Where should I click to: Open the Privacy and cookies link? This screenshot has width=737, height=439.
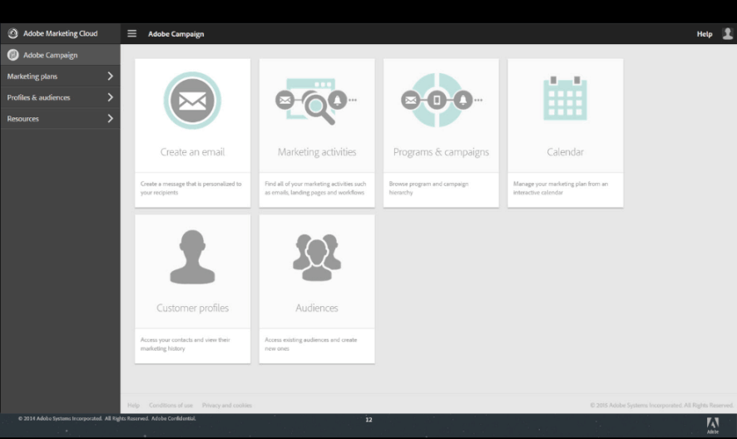click(x=226, y=406)
